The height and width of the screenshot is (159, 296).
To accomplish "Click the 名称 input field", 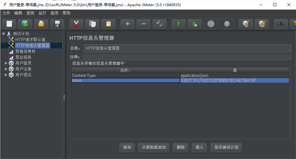I will [187, 48].
